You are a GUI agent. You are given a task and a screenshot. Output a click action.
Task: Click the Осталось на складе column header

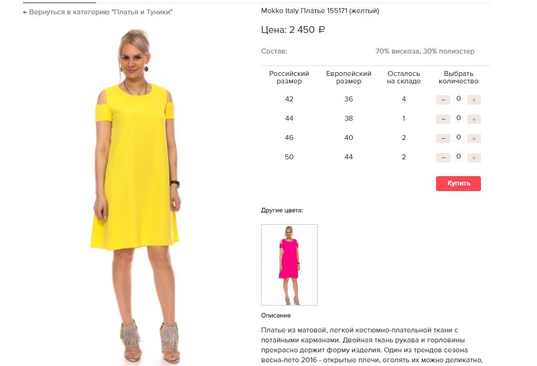[404, 77]
